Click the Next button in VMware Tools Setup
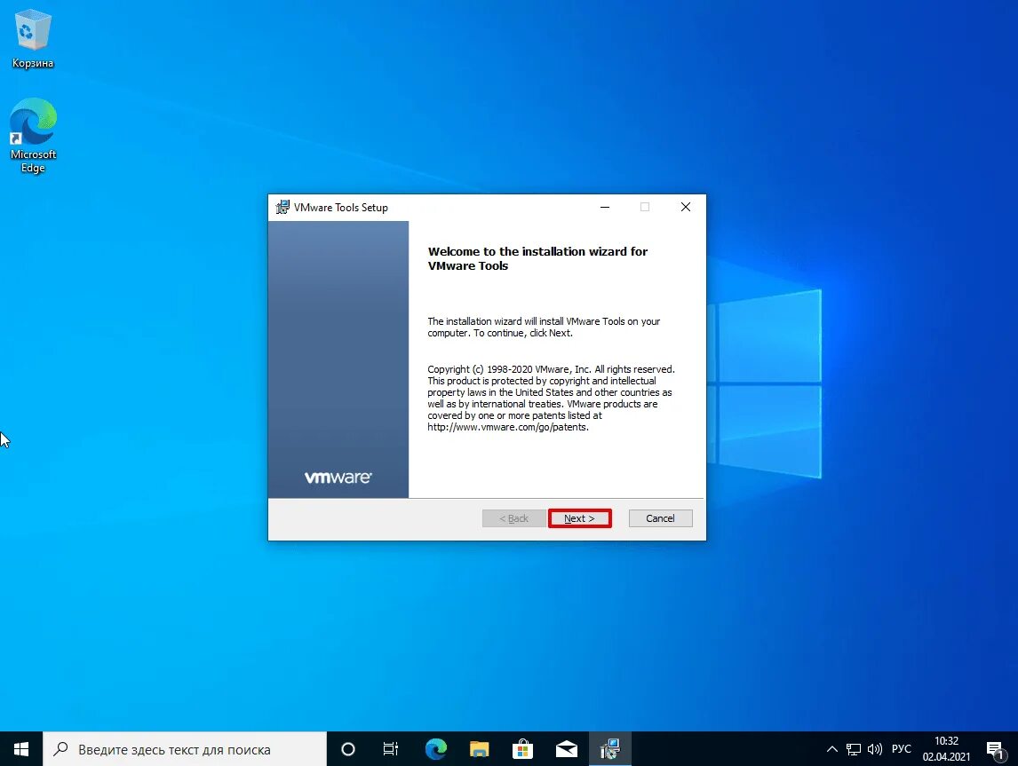Viewport: 1018px width, 766px height. pos(579,518)
